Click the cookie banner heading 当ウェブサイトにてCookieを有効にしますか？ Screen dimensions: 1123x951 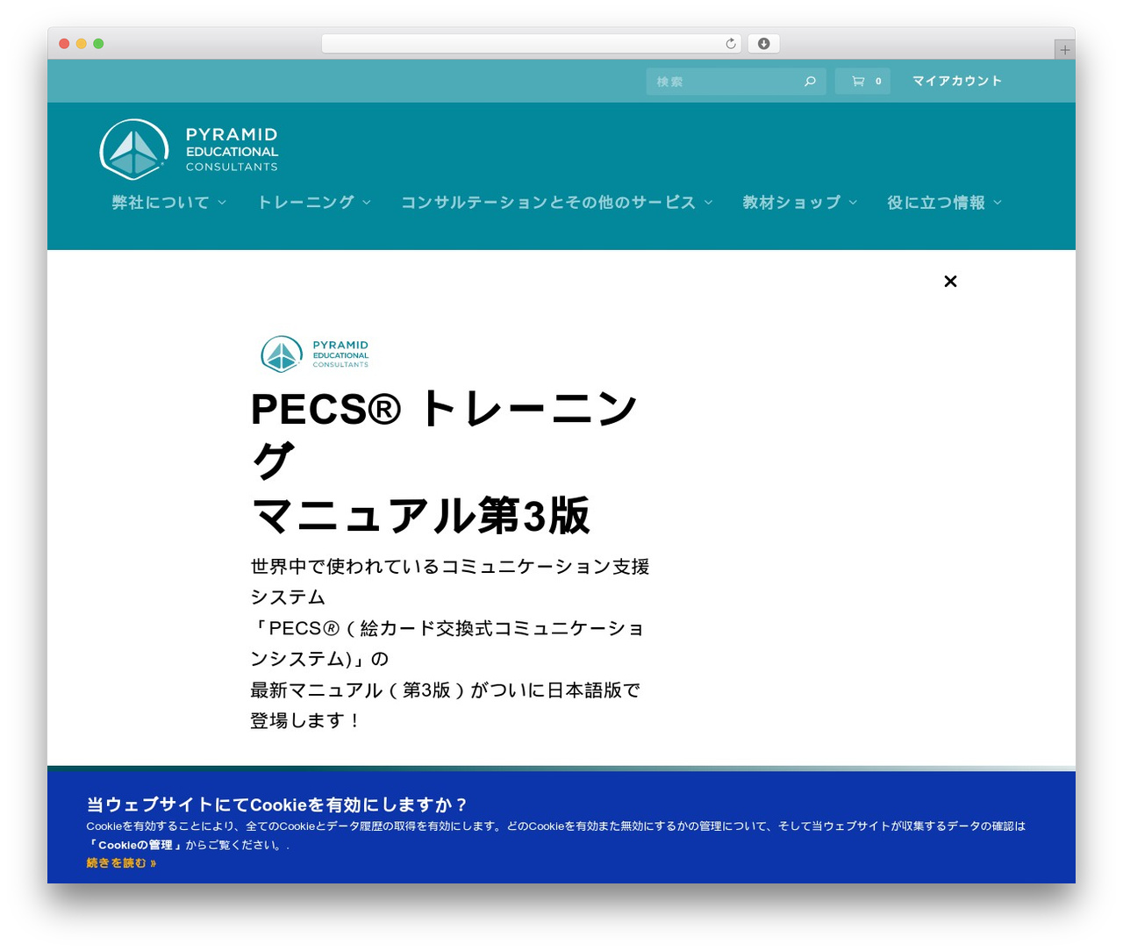pyautogui.click(x=277, y=804)
